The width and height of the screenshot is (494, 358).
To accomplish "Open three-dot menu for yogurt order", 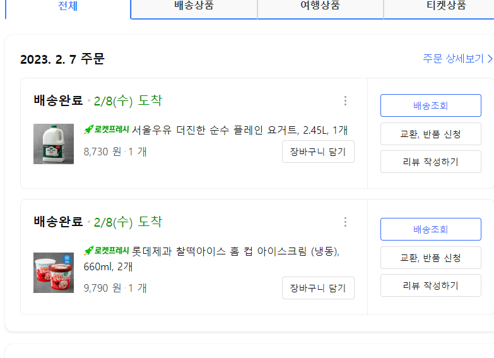I will tap(345, 100).
